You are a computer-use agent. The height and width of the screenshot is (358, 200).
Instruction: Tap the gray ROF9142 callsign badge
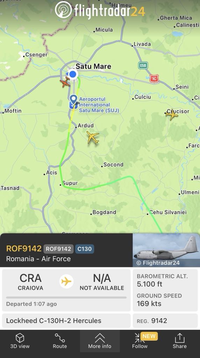(x=58, y=249)
